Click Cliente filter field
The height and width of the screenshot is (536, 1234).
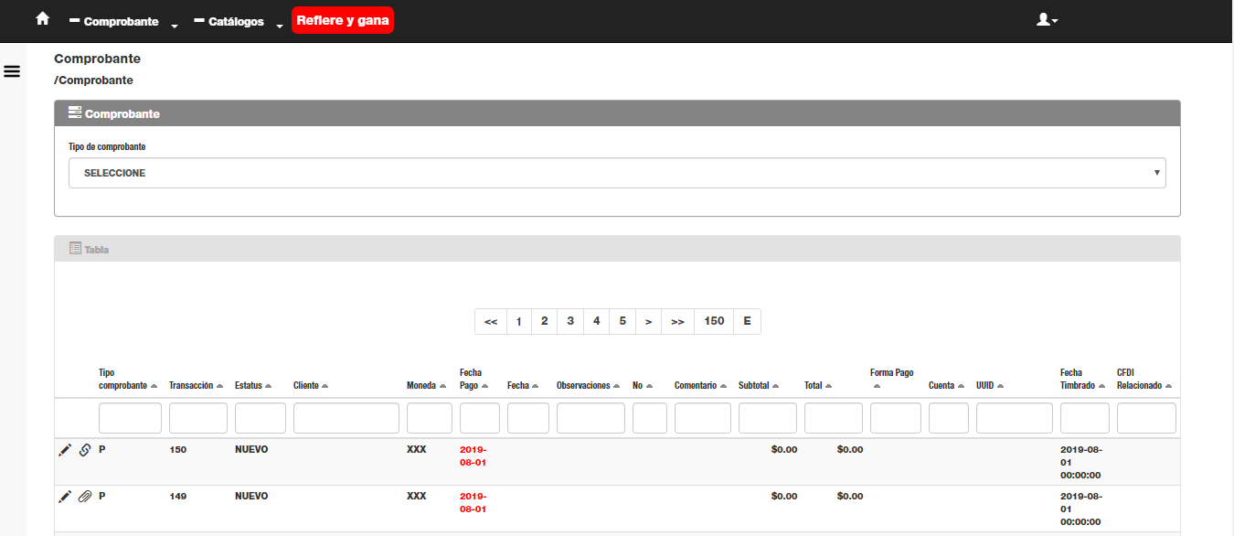tap(346, 418)
